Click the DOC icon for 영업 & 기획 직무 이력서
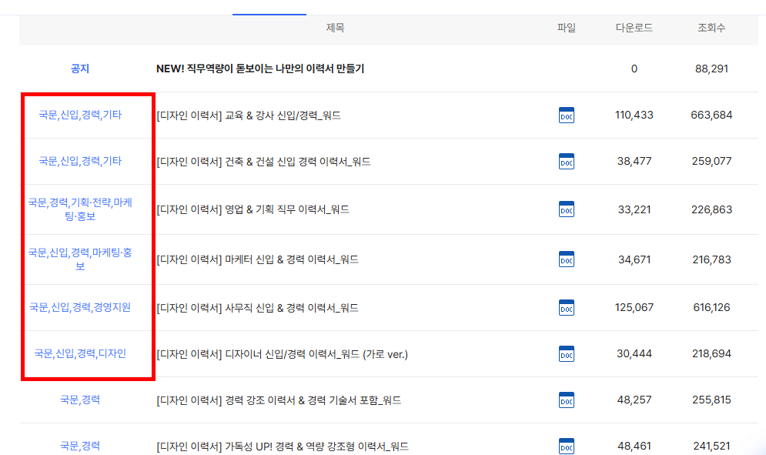The image size is (766, 455). pyautogui.click(x=567, y=209)
